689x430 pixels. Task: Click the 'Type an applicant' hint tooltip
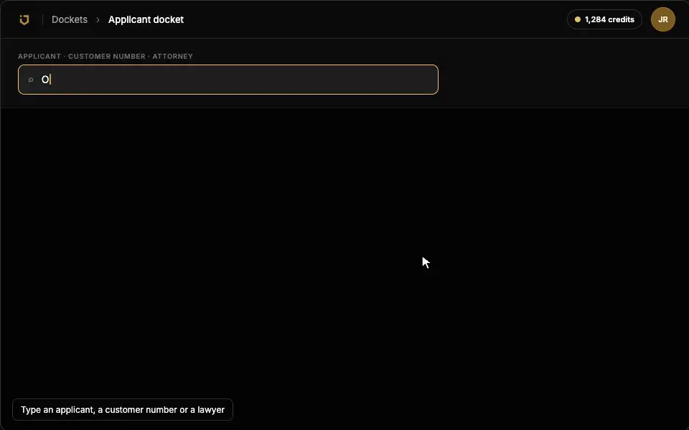click(x=123, y=409)
